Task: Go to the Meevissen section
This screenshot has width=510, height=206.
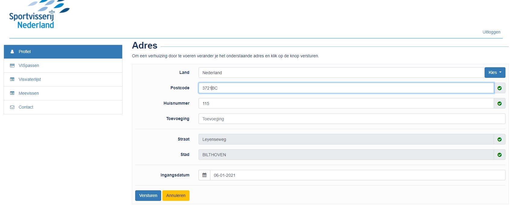Action: 29,93
